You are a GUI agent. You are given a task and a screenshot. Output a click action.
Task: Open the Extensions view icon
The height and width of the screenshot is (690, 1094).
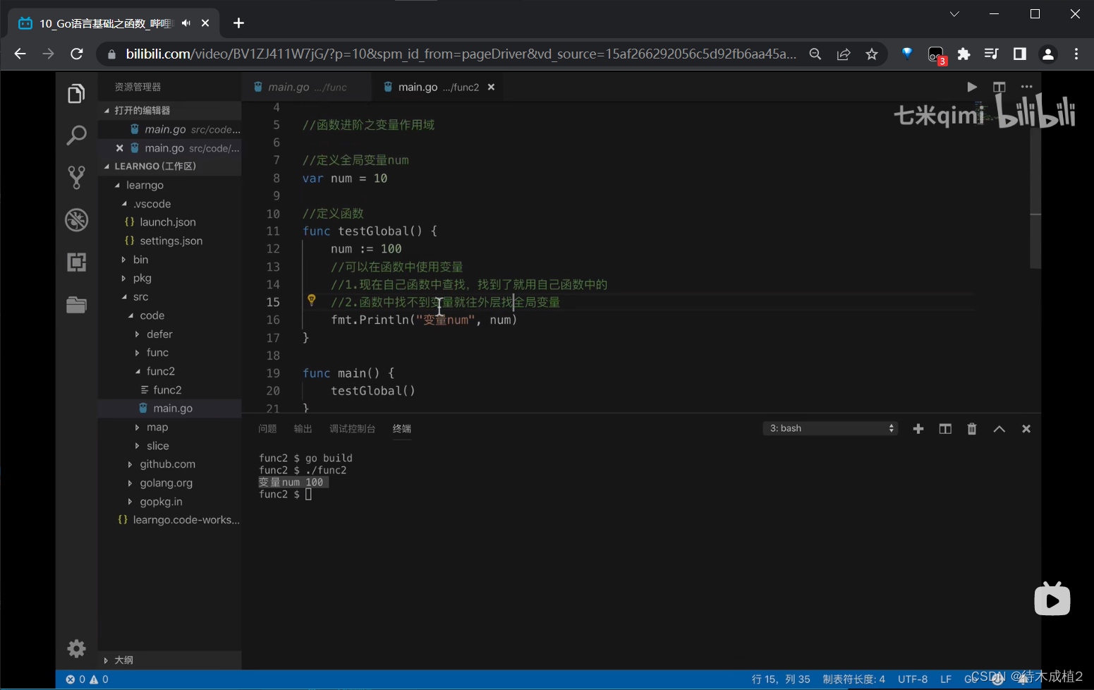[76, 262]
